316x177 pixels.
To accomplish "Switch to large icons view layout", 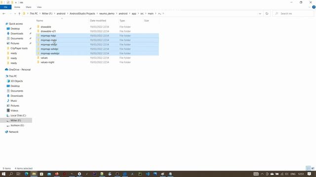I will coord(313,168).
